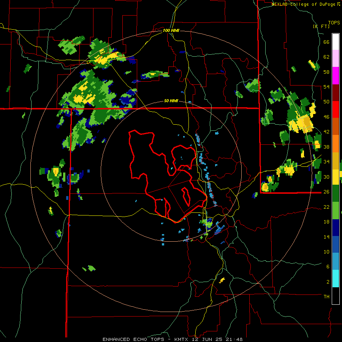The image size is (342, 342).
Task: Click the legend value '66'
Action: [x=326, y=42]
